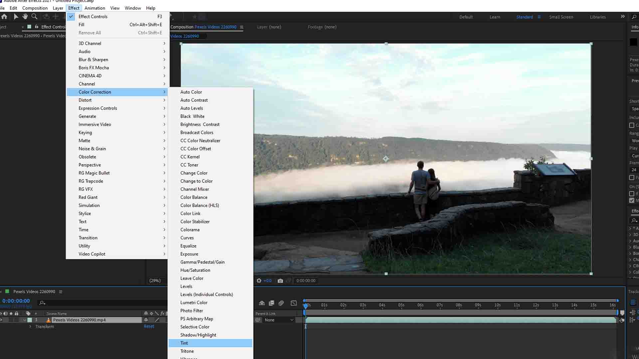The height and width of the screenshot is (359, 639).
Task: Toggle shy switch for Pexels Videos layer
Action: [146, 320]
